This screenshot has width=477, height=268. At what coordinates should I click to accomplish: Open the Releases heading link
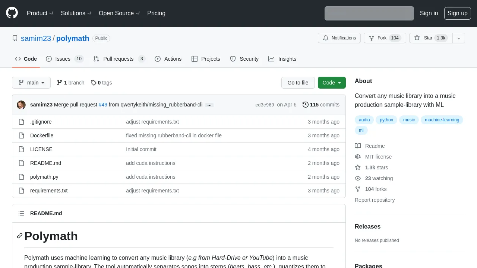(x=367, y=227)
